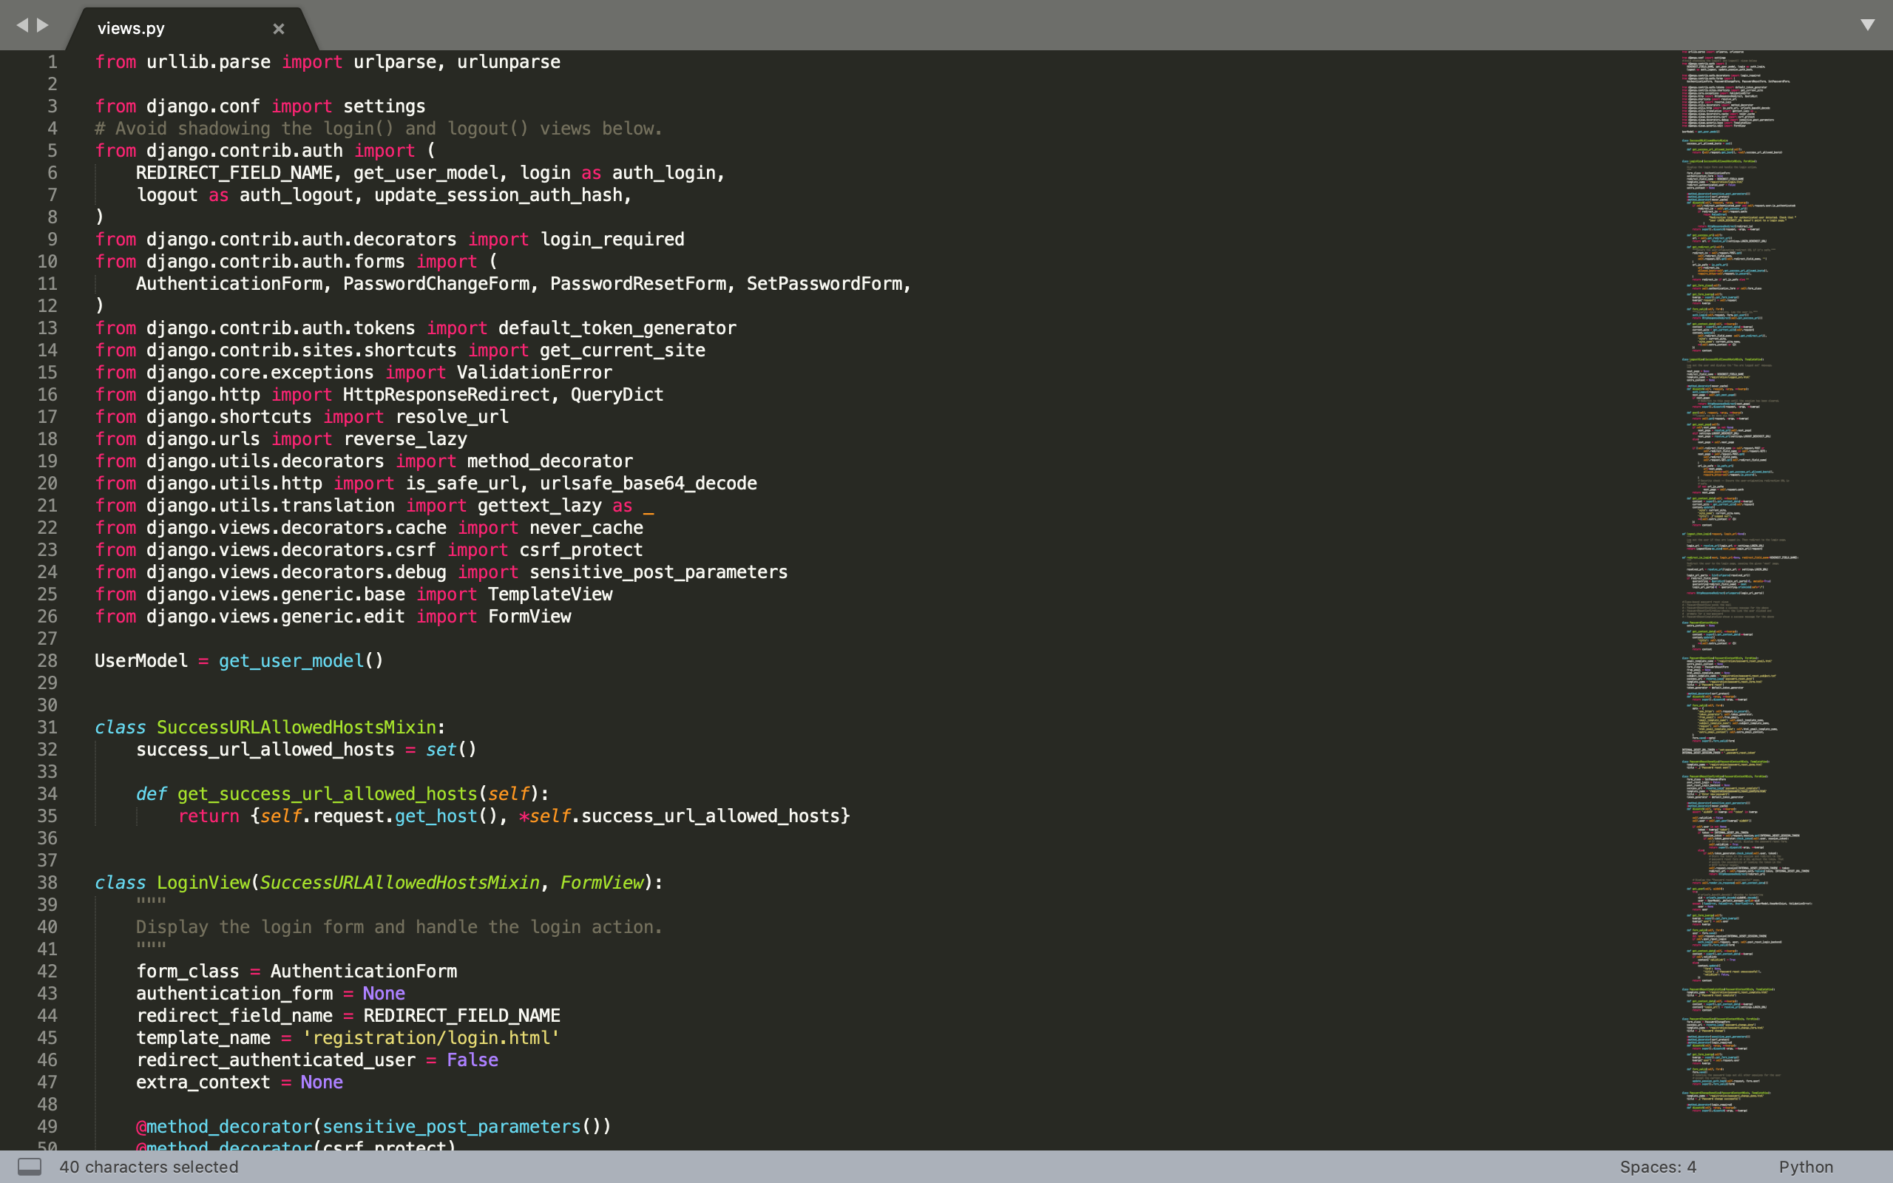
Task: Open the Spaces: 4 indentation menu
Action: (x=1658, y=1167)
